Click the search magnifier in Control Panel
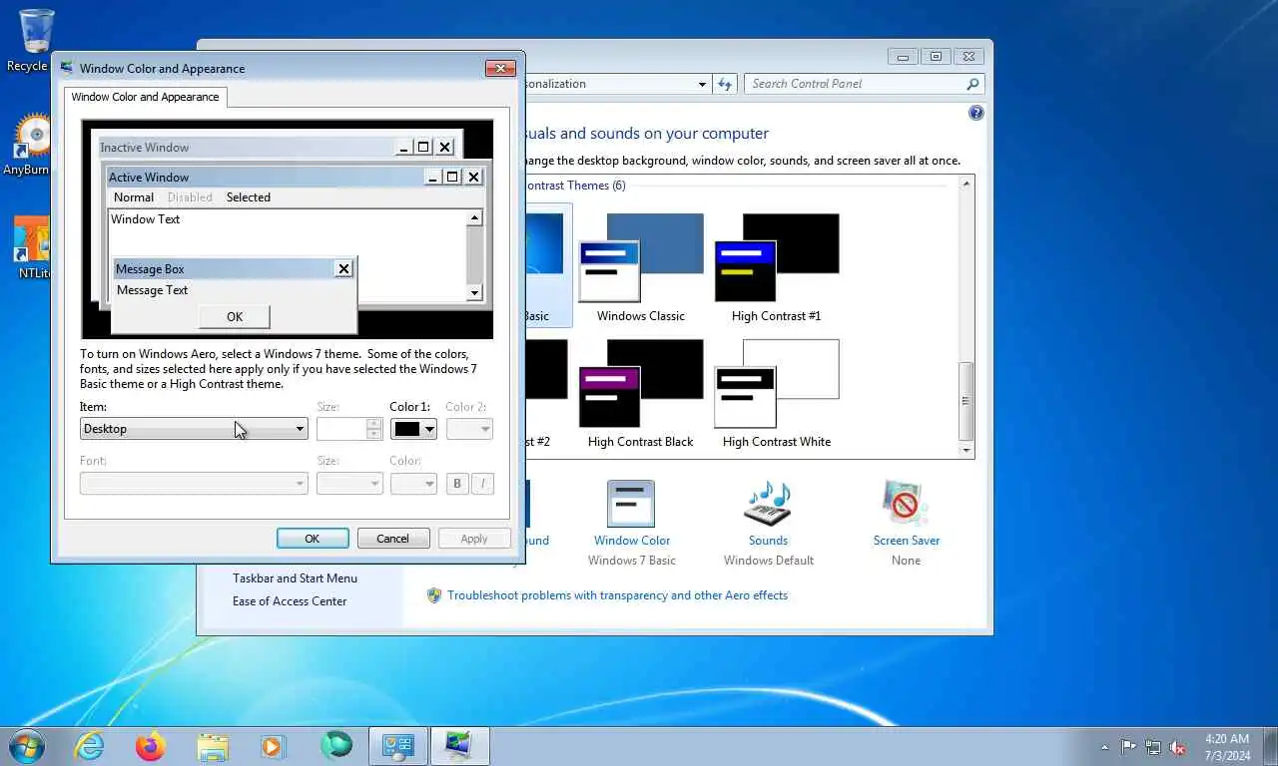Image resolution: width=1278 pixels, height=766 pixels. [973, 84]
